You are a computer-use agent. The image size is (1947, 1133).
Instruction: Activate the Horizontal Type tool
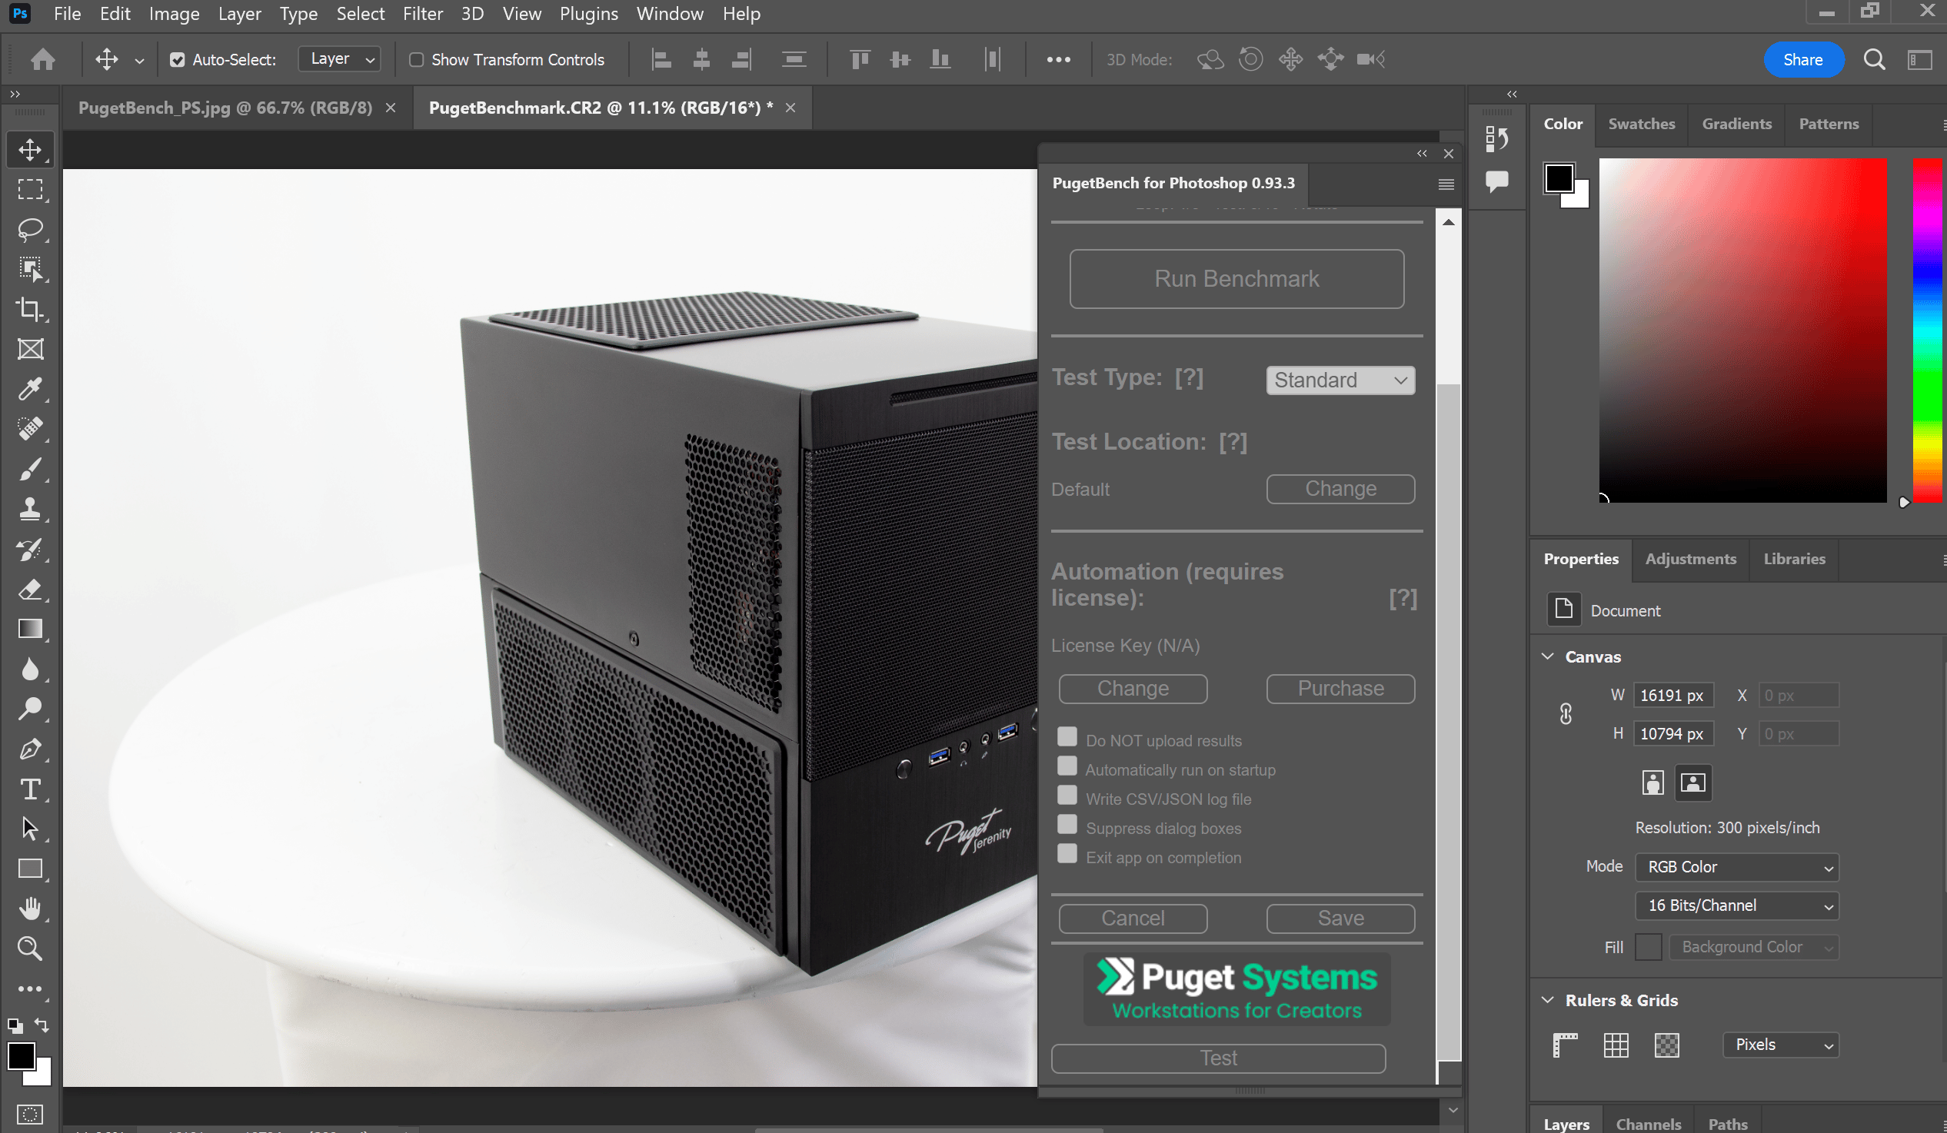pyautogui.click(x=30, y=789)
